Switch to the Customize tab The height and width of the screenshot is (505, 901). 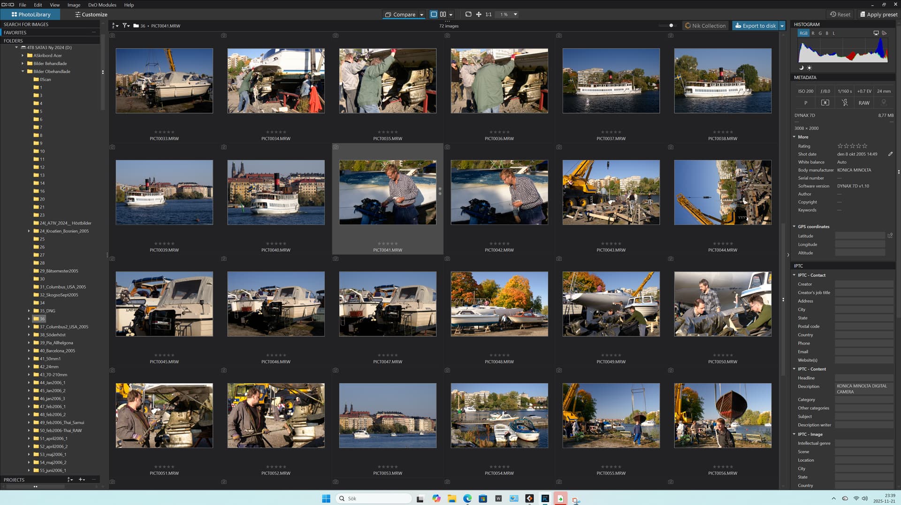[91, 15]
